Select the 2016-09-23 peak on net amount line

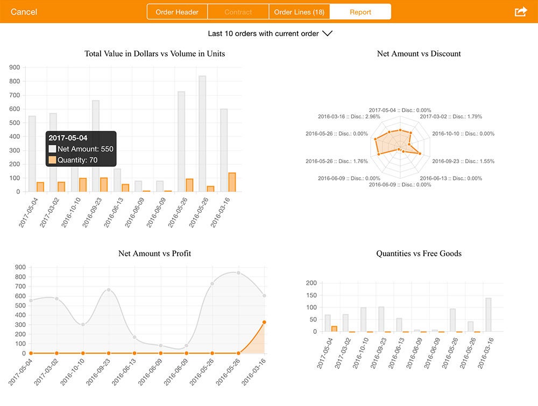pos(109,290)
